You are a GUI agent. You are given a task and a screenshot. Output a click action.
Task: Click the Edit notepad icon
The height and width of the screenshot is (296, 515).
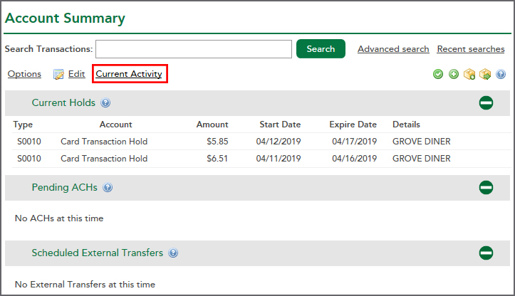point(58,75)
